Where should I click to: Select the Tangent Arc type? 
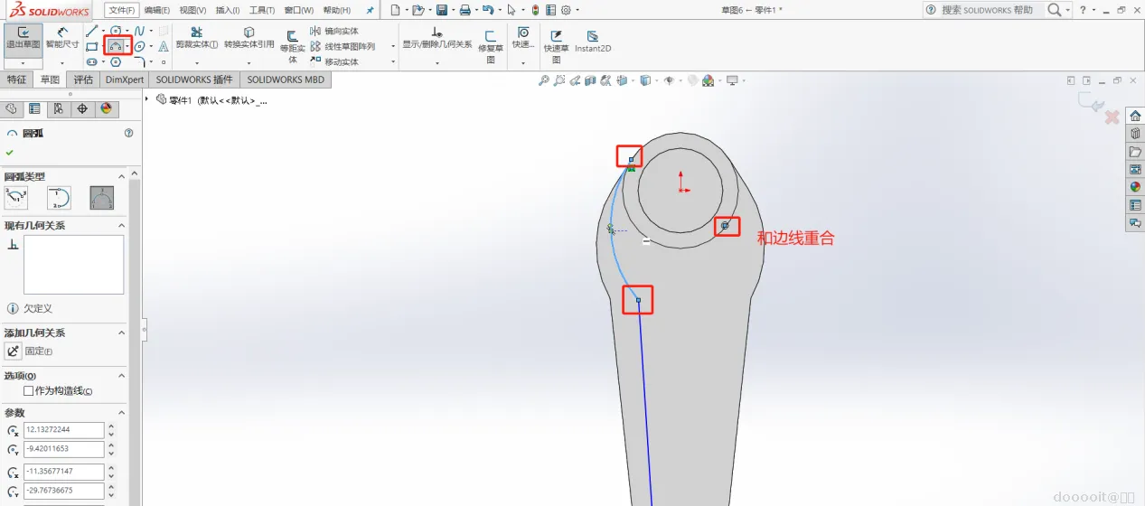tap(59, 197)
